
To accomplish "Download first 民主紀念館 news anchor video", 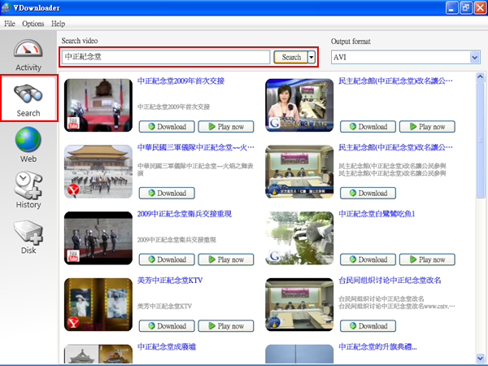I will pos(368,127).
